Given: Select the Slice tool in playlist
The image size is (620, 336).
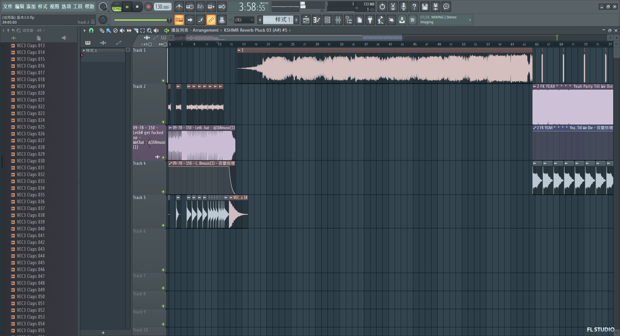Looking at the screenshot, I should 136,30.
